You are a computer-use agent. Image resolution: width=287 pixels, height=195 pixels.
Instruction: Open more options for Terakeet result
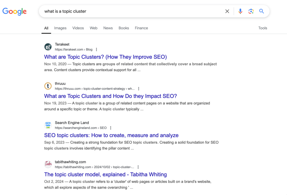click(96, 50)
